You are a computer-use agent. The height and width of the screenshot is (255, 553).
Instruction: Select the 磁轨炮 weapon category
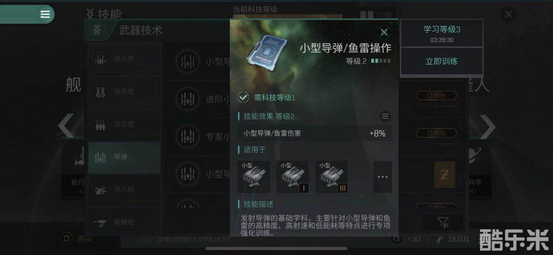point(124,92)
